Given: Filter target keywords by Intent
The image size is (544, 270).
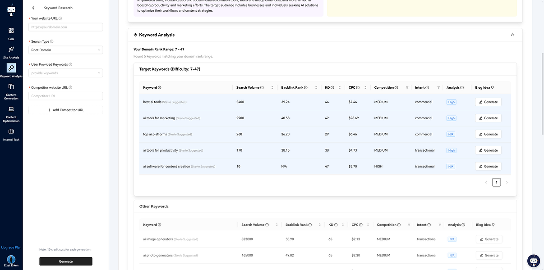Looking at the screenshot, I should click(x=438, y=88).
